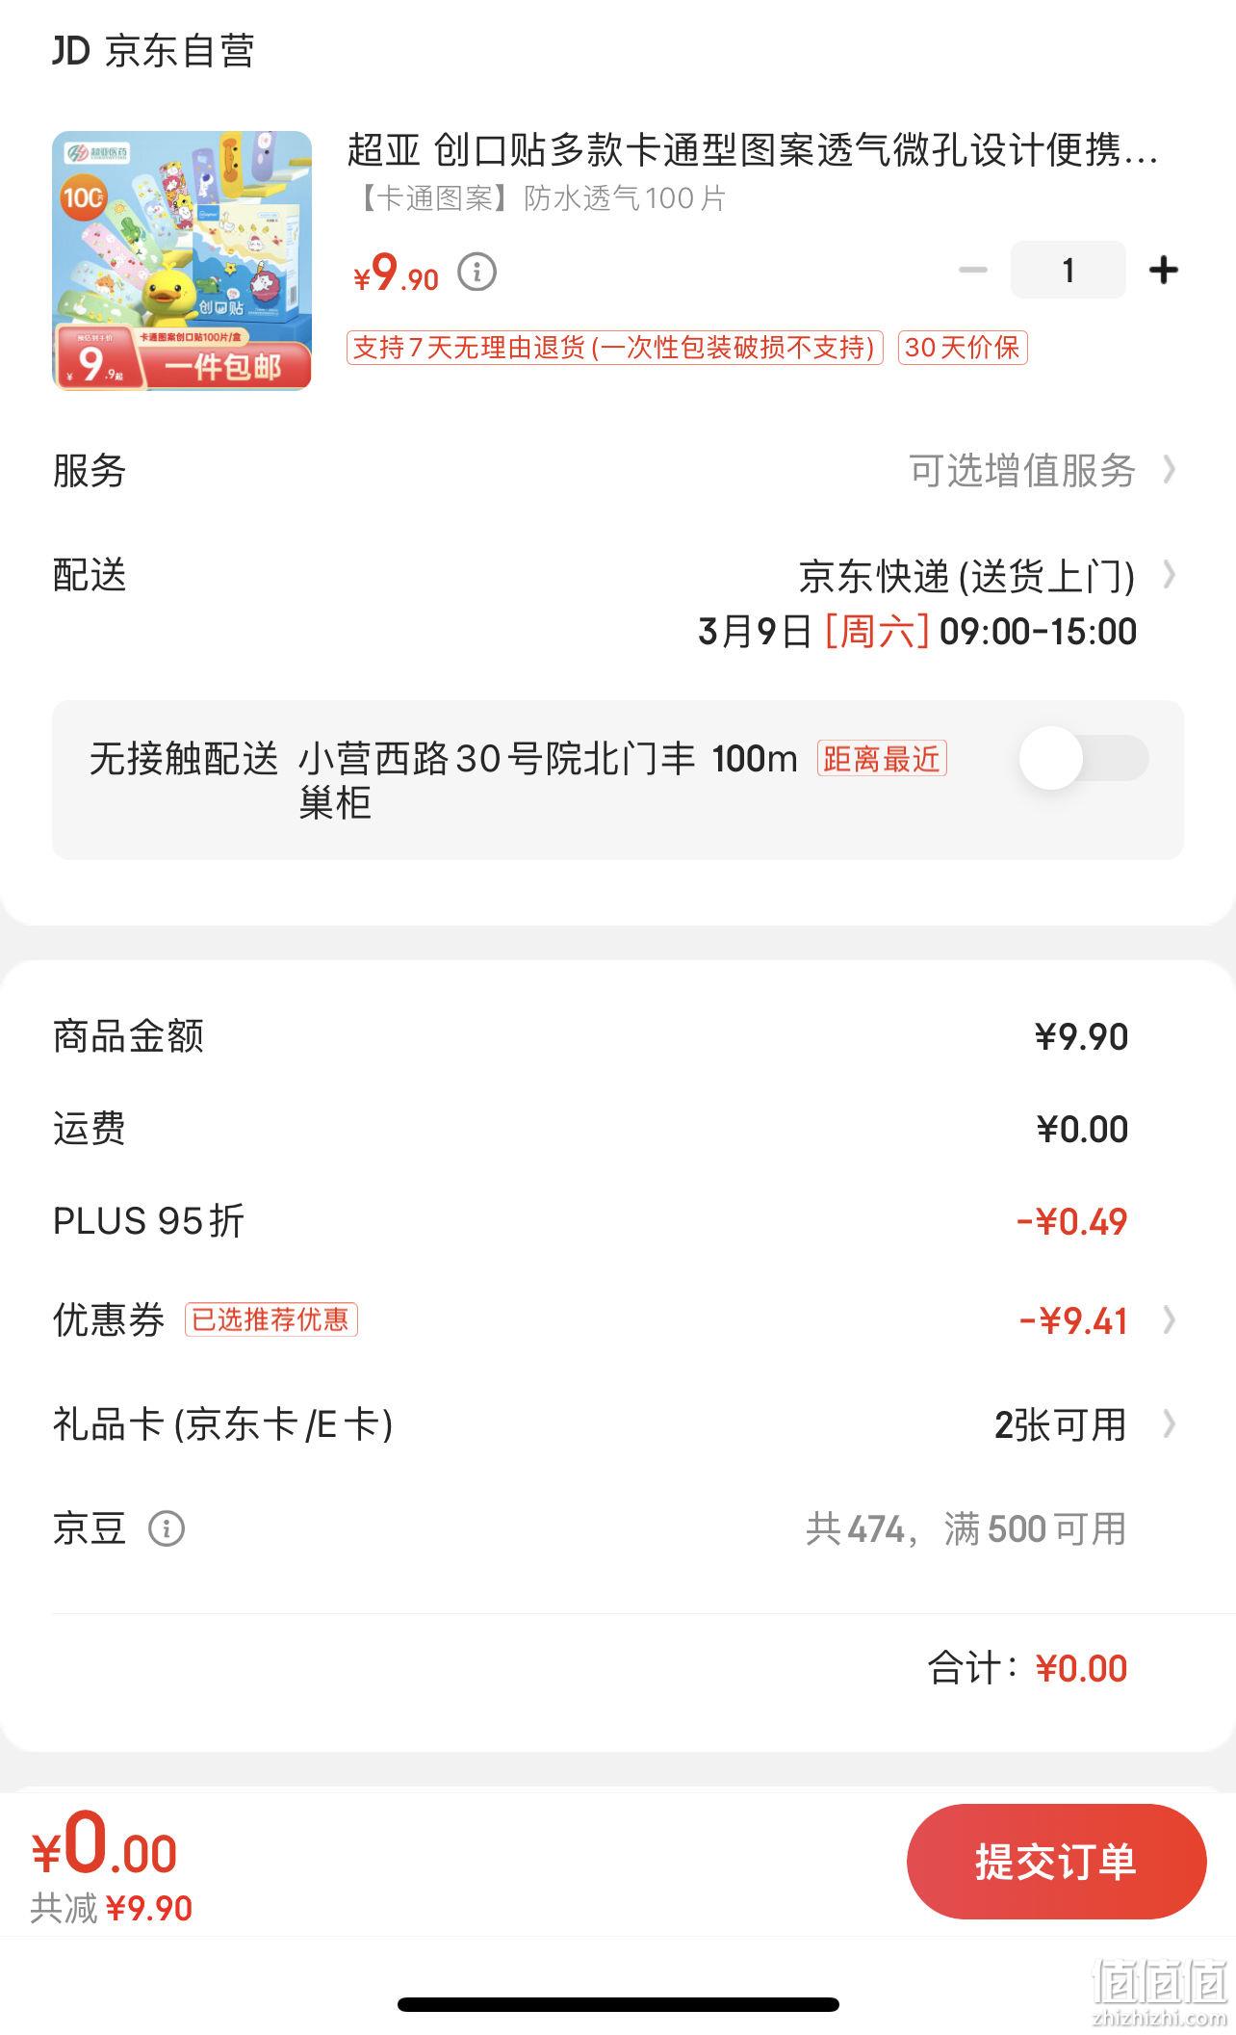Select the quantity input field showing 1
This screenshot has height=2035, width=1236.
click(1068, 270)
